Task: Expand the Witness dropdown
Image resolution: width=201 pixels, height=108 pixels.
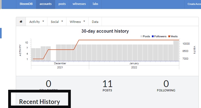Action: 77,22
